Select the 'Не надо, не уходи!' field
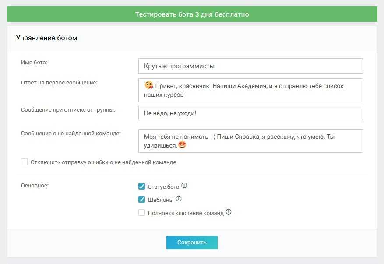Image resolution: width=384 pixels, height=264 pixels. click(x=250, y=113)
